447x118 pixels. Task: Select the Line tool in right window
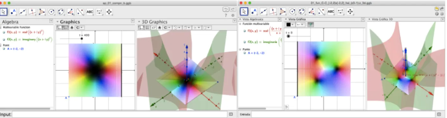click(263, 11)
